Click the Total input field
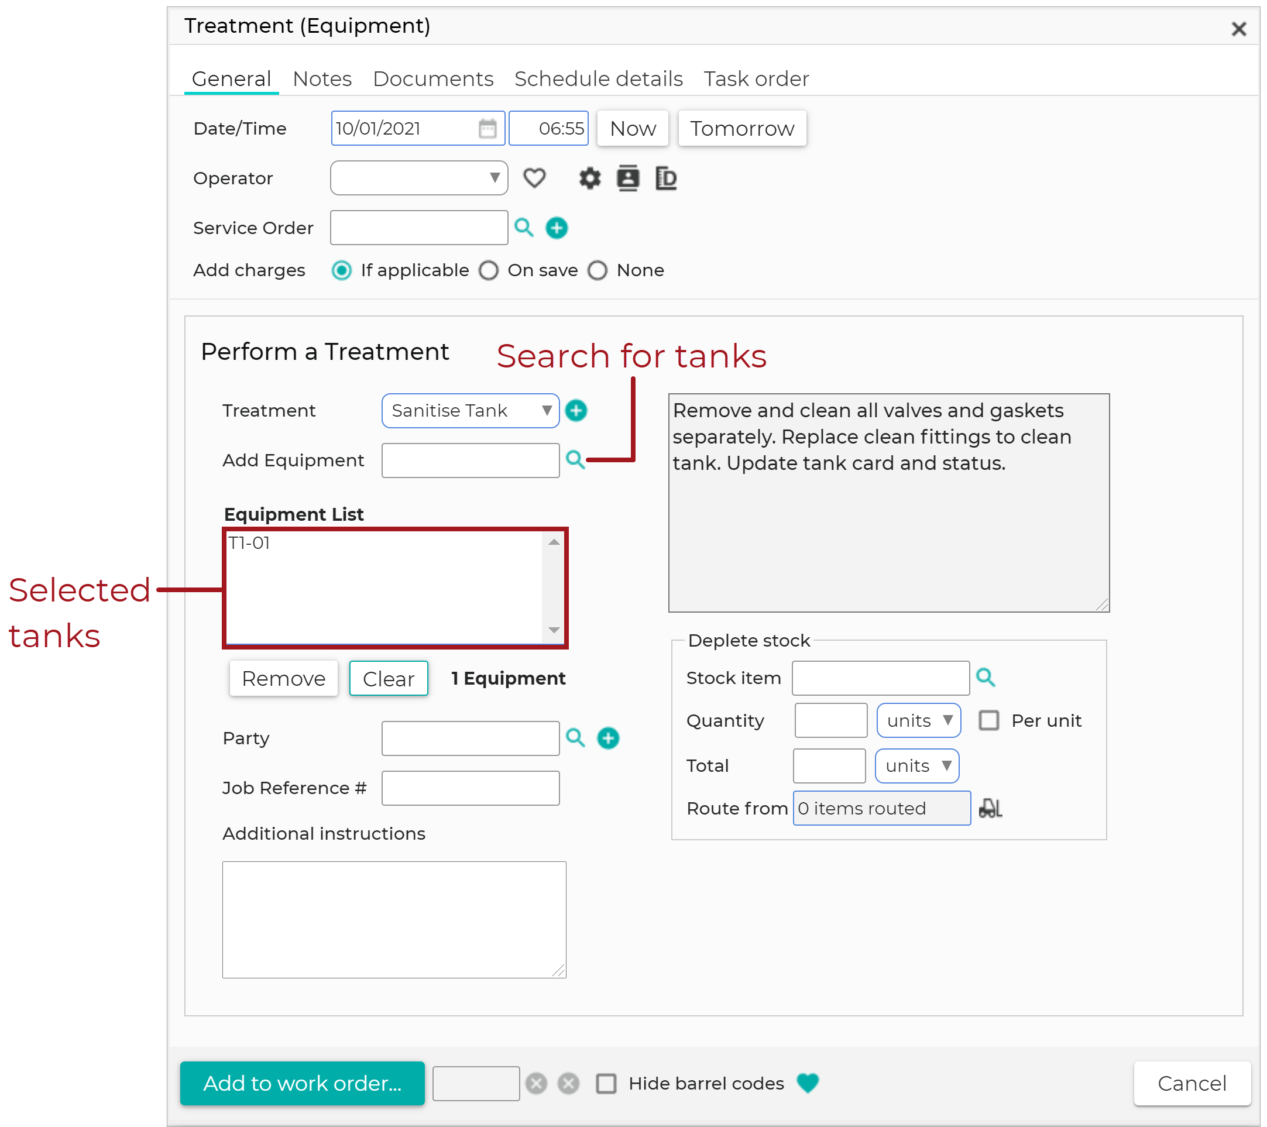Viewport: 1267px width, 1127px height. point(829,766)
